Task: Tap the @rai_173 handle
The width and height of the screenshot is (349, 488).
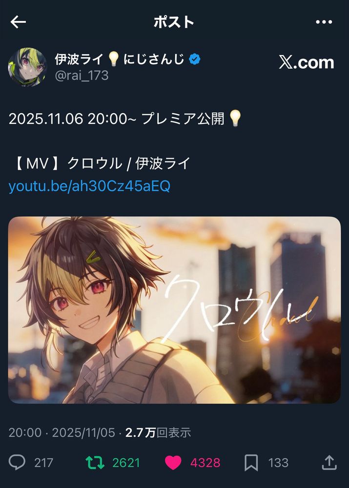Action: 82,75
